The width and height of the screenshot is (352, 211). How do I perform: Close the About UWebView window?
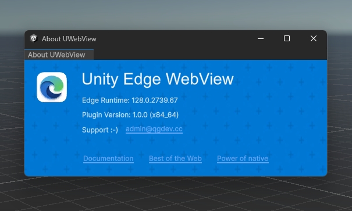point(314,38)
